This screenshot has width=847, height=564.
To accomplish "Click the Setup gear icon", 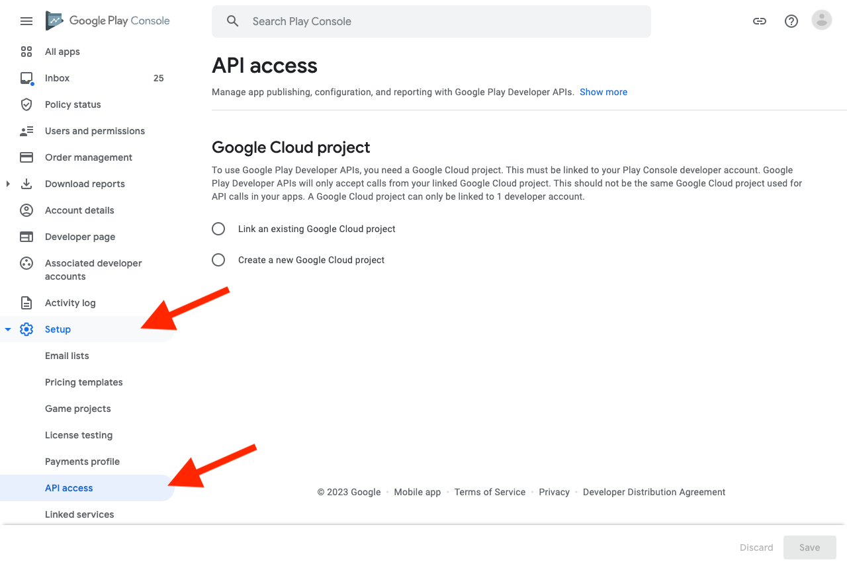I will tap(26, 329).
